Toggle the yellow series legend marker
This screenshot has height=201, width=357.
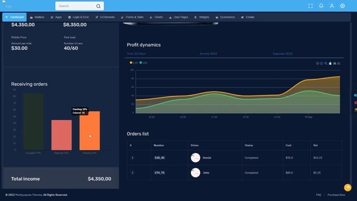tap(131, 63)
